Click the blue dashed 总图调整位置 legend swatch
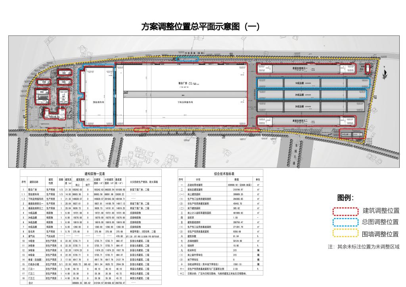 click(346, 222)
